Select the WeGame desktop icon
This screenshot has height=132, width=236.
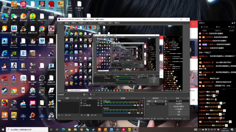click(x=23, y=30)
